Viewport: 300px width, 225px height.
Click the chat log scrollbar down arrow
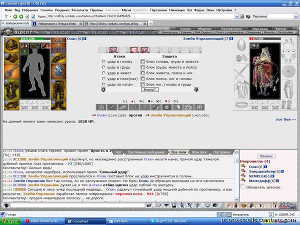[236, 199]
